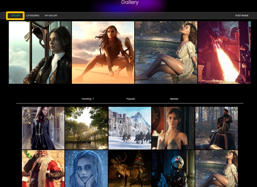Image resolution: width=257 pixels, height=187 pixels.
Task: Click the Post Image link
Action: coord(242,16)
